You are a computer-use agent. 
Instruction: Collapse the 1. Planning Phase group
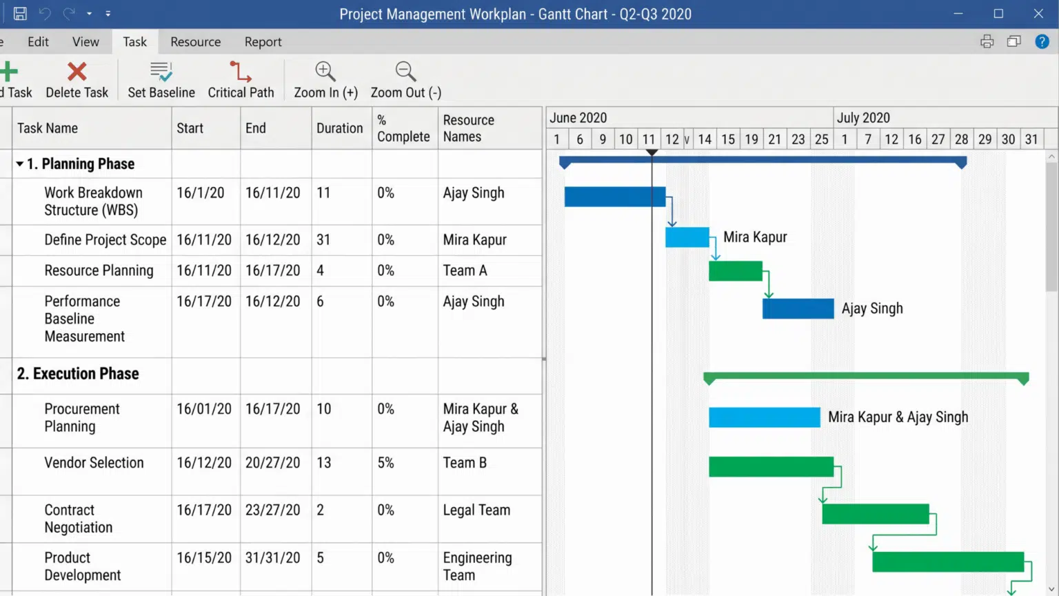click(x=20, y=164)
